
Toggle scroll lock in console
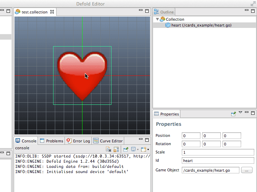(x=116, y=149)
